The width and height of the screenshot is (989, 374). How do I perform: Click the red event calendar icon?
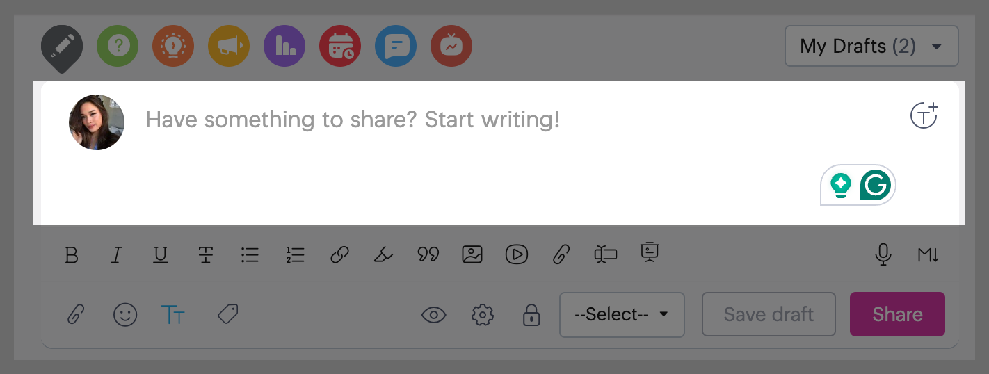click(x=340, y=47)
